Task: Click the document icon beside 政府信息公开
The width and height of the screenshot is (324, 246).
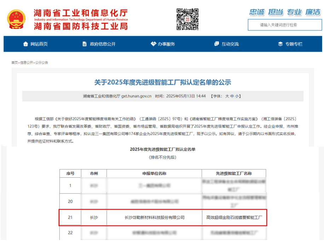Action: coord(85,44)
